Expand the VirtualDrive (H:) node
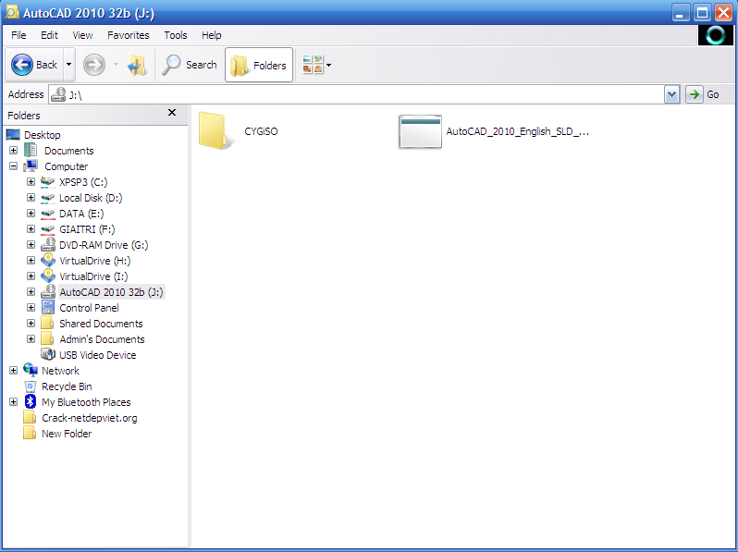The width and height of the screenshot is (738, 552). (x=31, y=260)
